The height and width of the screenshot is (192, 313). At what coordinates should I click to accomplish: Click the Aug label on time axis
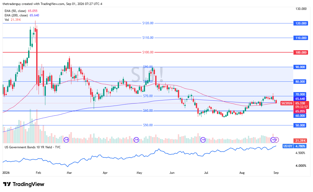pyautogui.click(x=242, y=172)
